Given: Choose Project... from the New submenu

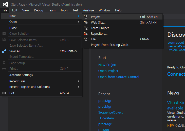Looking at the screenshot, I should pyautogui.click(x=122, y=17).
